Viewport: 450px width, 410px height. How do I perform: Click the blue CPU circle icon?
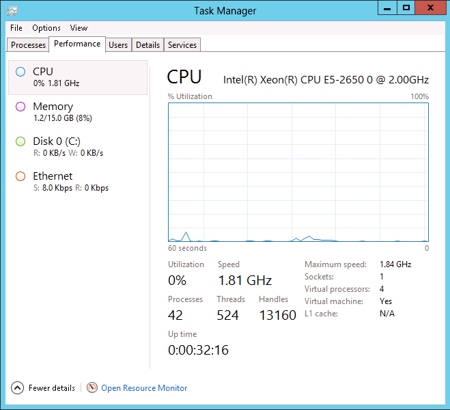(20, 72)
